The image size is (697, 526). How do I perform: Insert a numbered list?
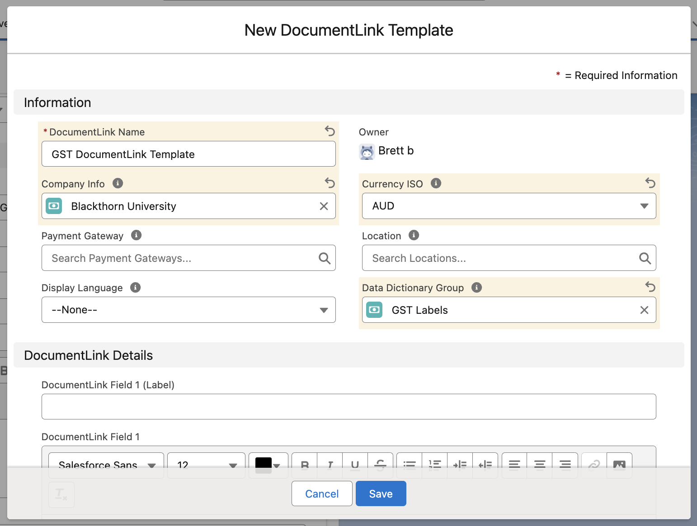point(435,465)
